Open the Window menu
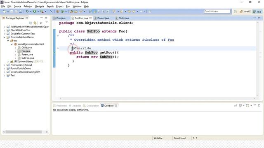Image resolution: width=264 pixels, height=148 pixels. 77,7
